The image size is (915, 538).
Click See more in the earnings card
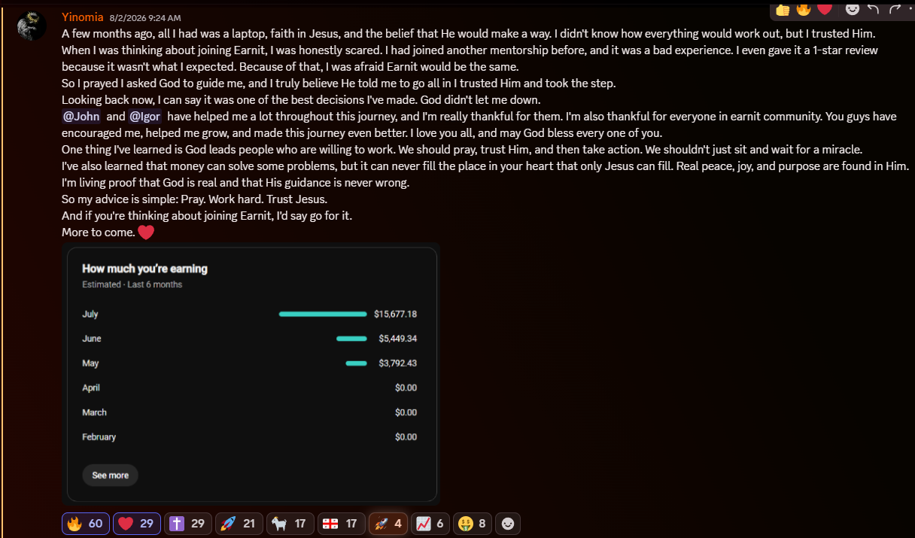[x=110, y=476]
